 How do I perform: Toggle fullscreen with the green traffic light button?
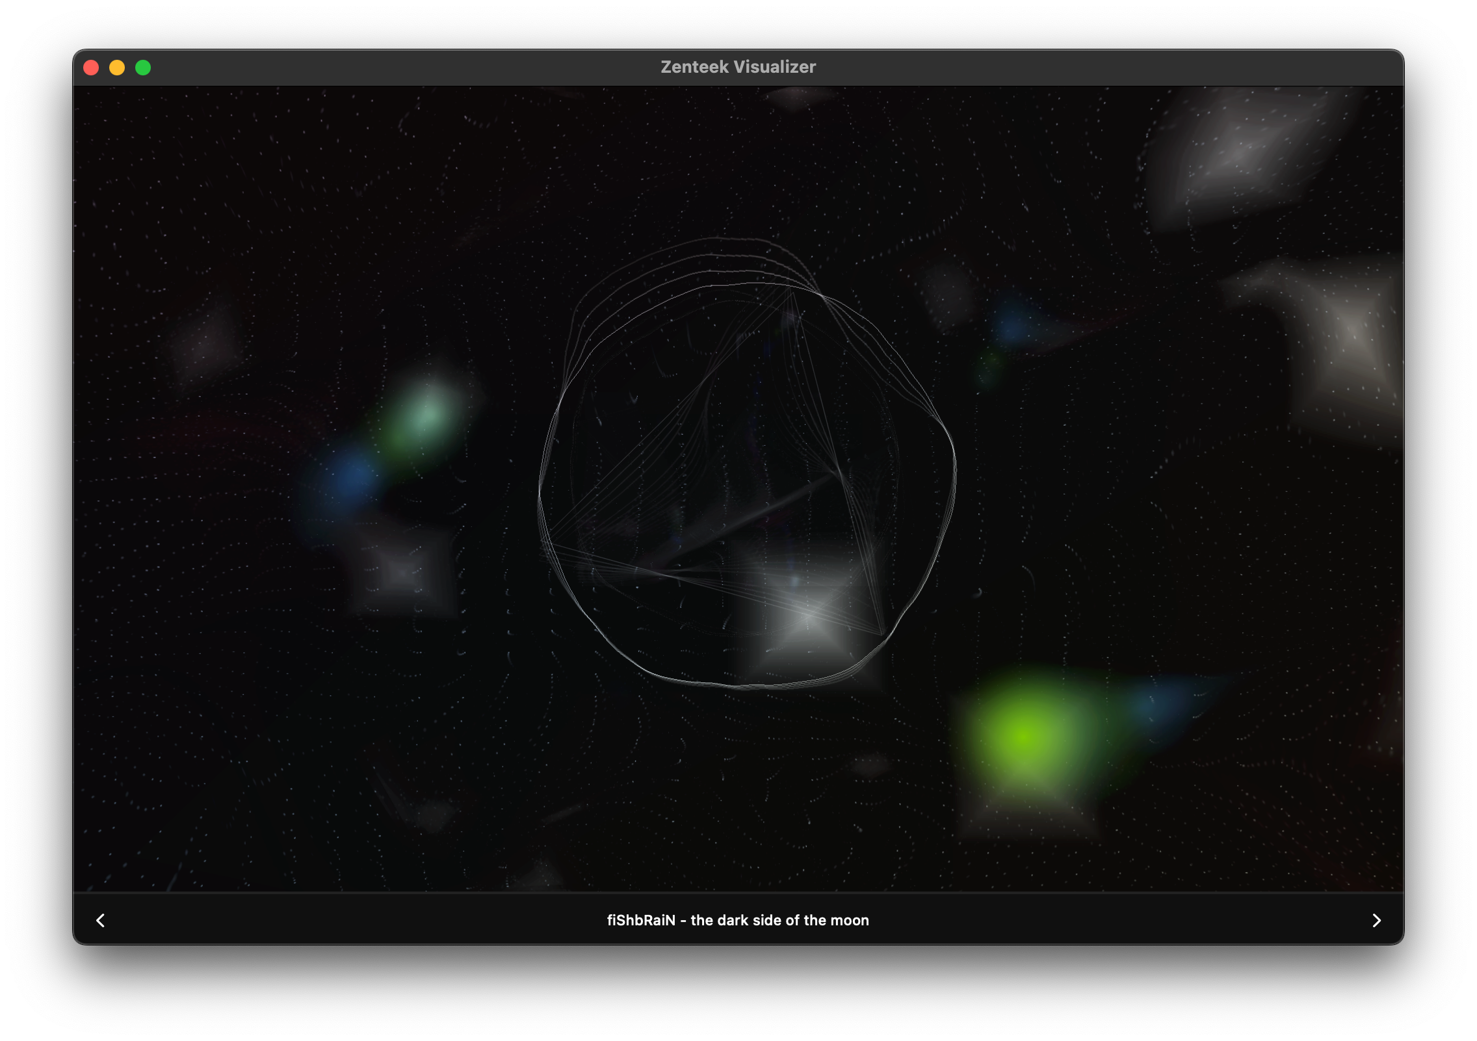(x=142, y=67)
